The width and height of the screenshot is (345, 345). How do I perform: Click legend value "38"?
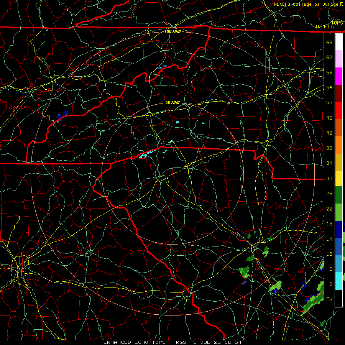tap(329, 148)
